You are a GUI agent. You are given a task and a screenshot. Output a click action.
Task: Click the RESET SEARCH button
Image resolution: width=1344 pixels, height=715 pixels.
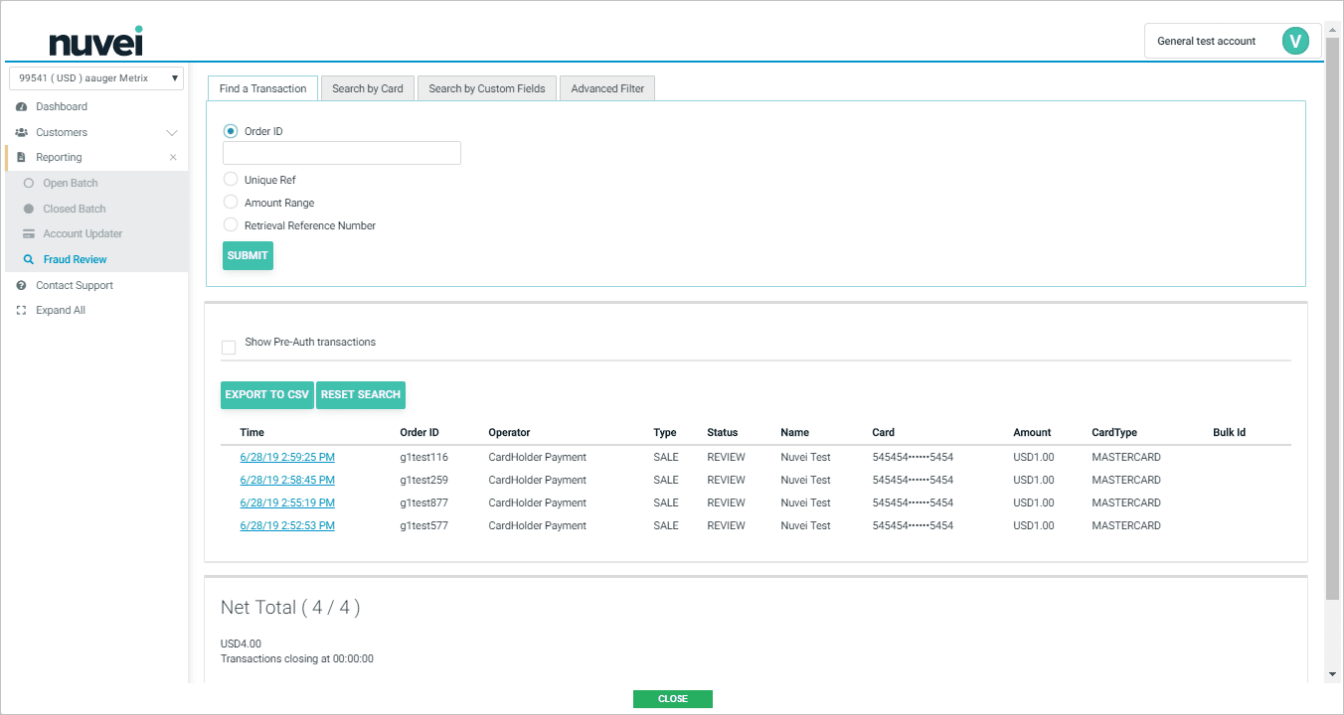[x=361, y=394]
